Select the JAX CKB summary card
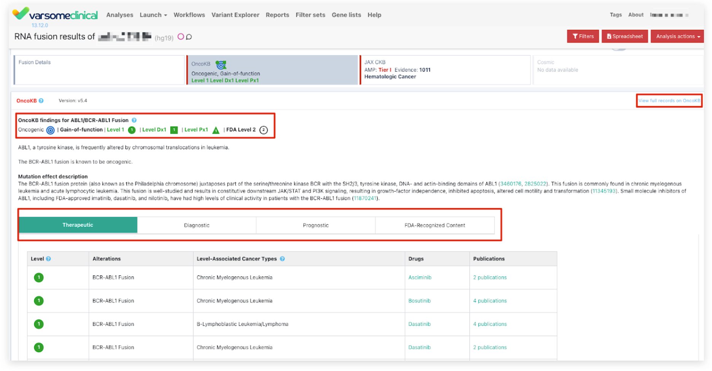This screenshot has height=371, width=712. pos(444,70)
